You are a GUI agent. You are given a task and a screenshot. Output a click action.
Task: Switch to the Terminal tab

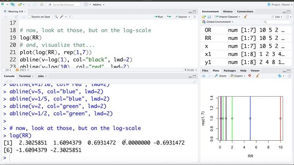(x=24, y=76)
